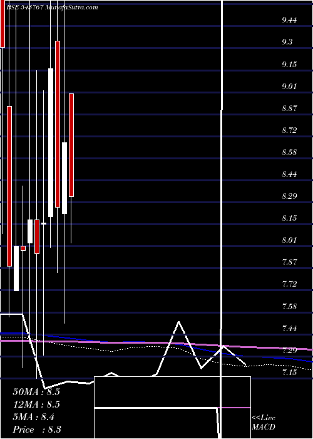Click the 8.29 price label

point(289,196)
